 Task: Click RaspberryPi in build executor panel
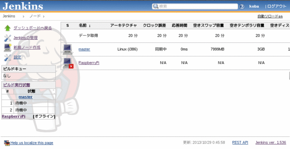click(13, 116)
